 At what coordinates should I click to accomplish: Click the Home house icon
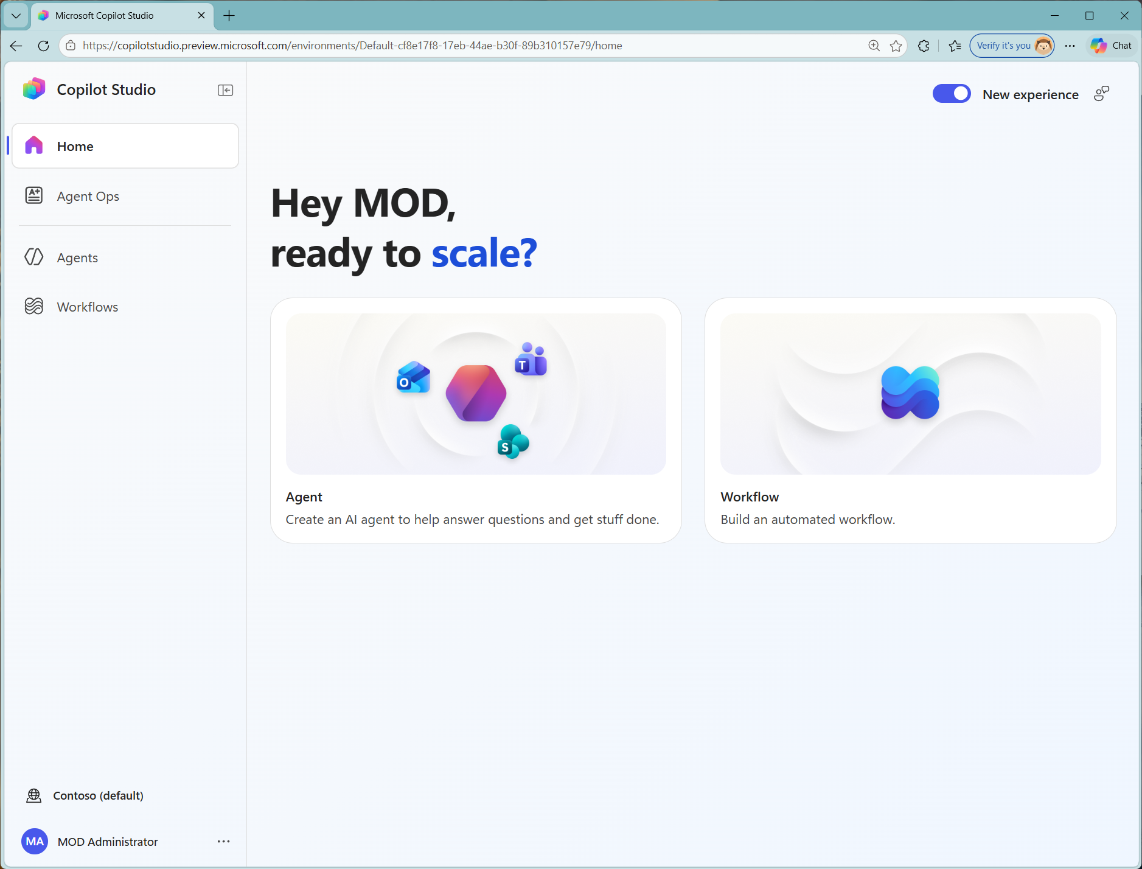pos(34,145)
